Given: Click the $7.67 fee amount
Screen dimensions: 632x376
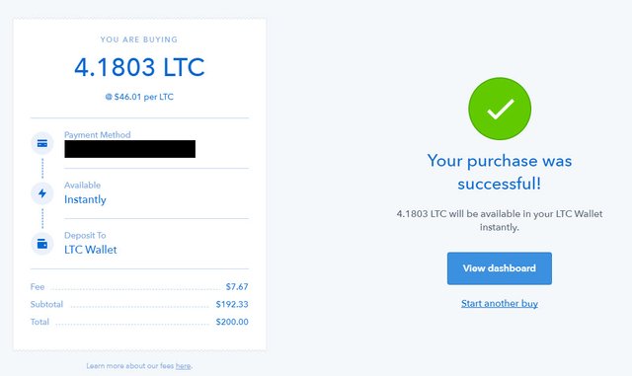Looking at the screenshot, I should tap(237, 286).
